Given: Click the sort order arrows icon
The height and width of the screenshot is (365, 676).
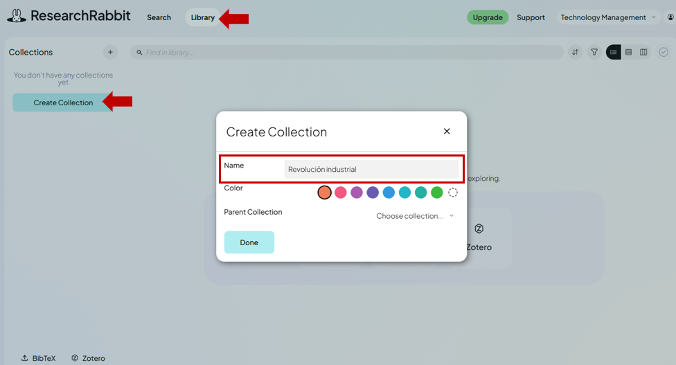Looking at the screenshot, I should pos(575,52).
